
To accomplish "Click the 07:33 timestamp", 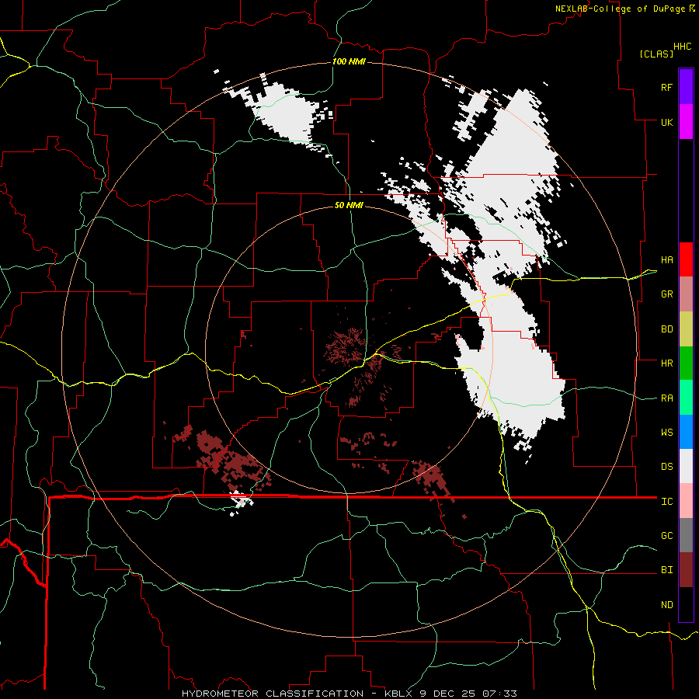I will 499,694.
